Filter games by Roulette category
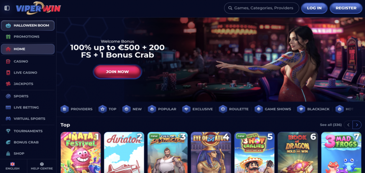Image resolution: width=365 pixels, height=173 pixels. [x=234, y=109]
